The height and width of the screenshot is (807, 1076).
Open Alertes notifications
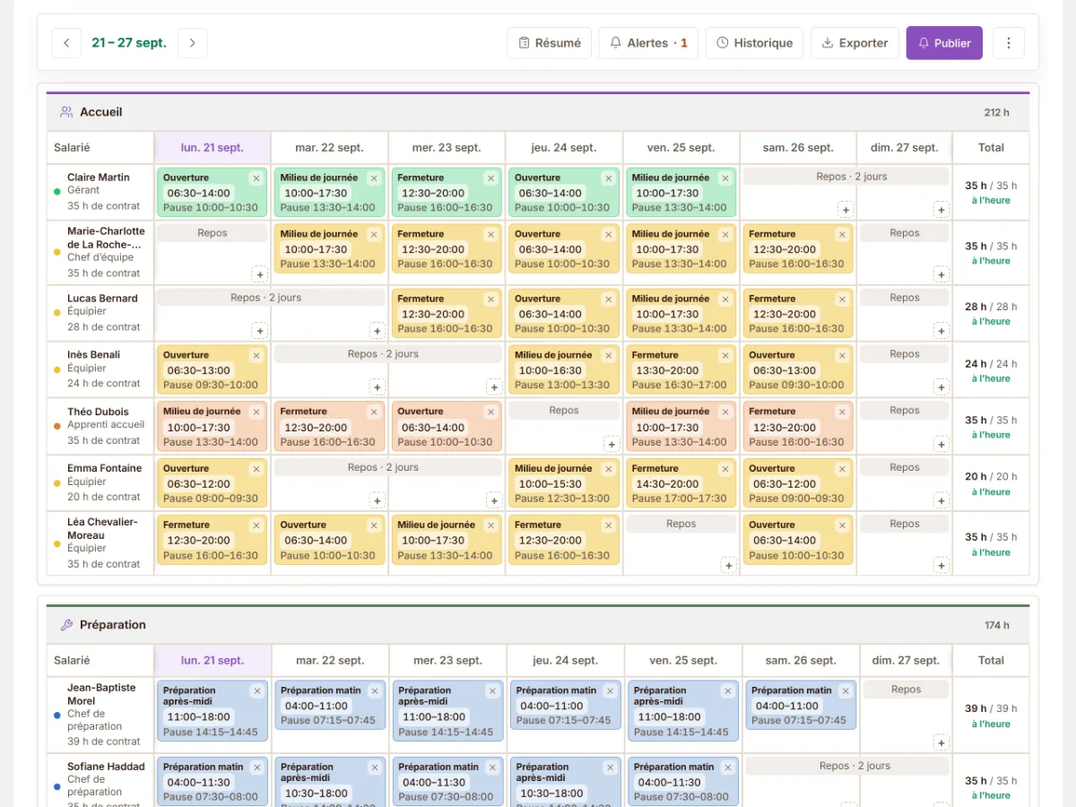pos(648,43)
